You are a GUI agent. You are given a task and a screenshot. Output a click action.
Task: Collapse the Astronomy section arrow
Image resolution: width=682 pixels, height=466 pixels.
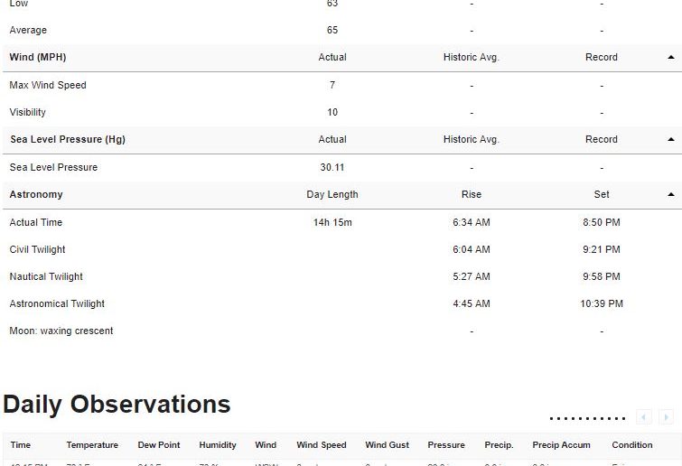point(670,195)
